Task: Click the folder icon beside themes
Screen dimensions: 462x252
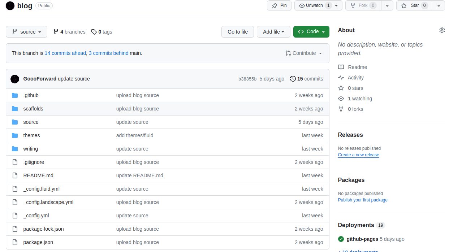Action: point(15,135)
